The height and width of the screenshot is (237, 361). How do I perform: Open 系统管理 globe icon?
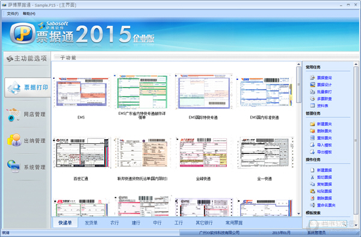tap(13, 167)
